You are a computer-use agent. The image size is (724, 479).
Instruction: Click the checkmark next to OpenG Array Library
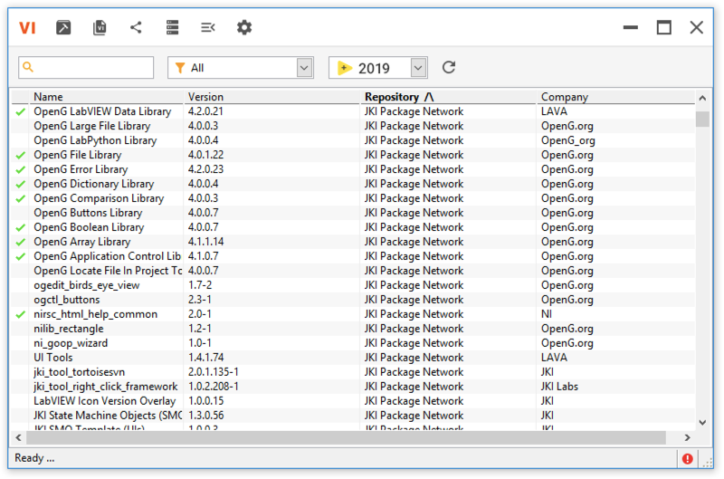point(20,242)
